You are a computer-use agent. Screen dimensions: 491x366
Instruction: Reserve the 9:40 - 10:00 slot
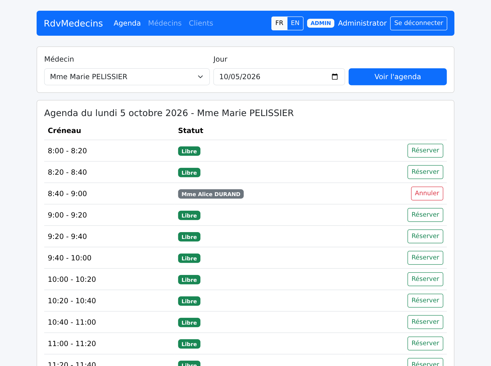(x=425, y=258)
